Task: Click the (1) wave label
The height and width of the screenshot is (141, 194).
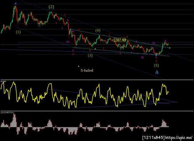Action: [18, 32]
